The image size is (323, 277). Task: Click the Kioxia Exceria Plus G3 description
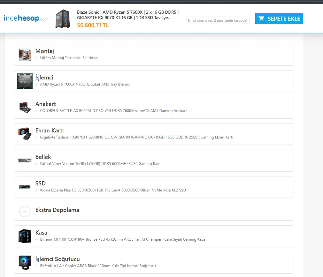tap(113, 190)
